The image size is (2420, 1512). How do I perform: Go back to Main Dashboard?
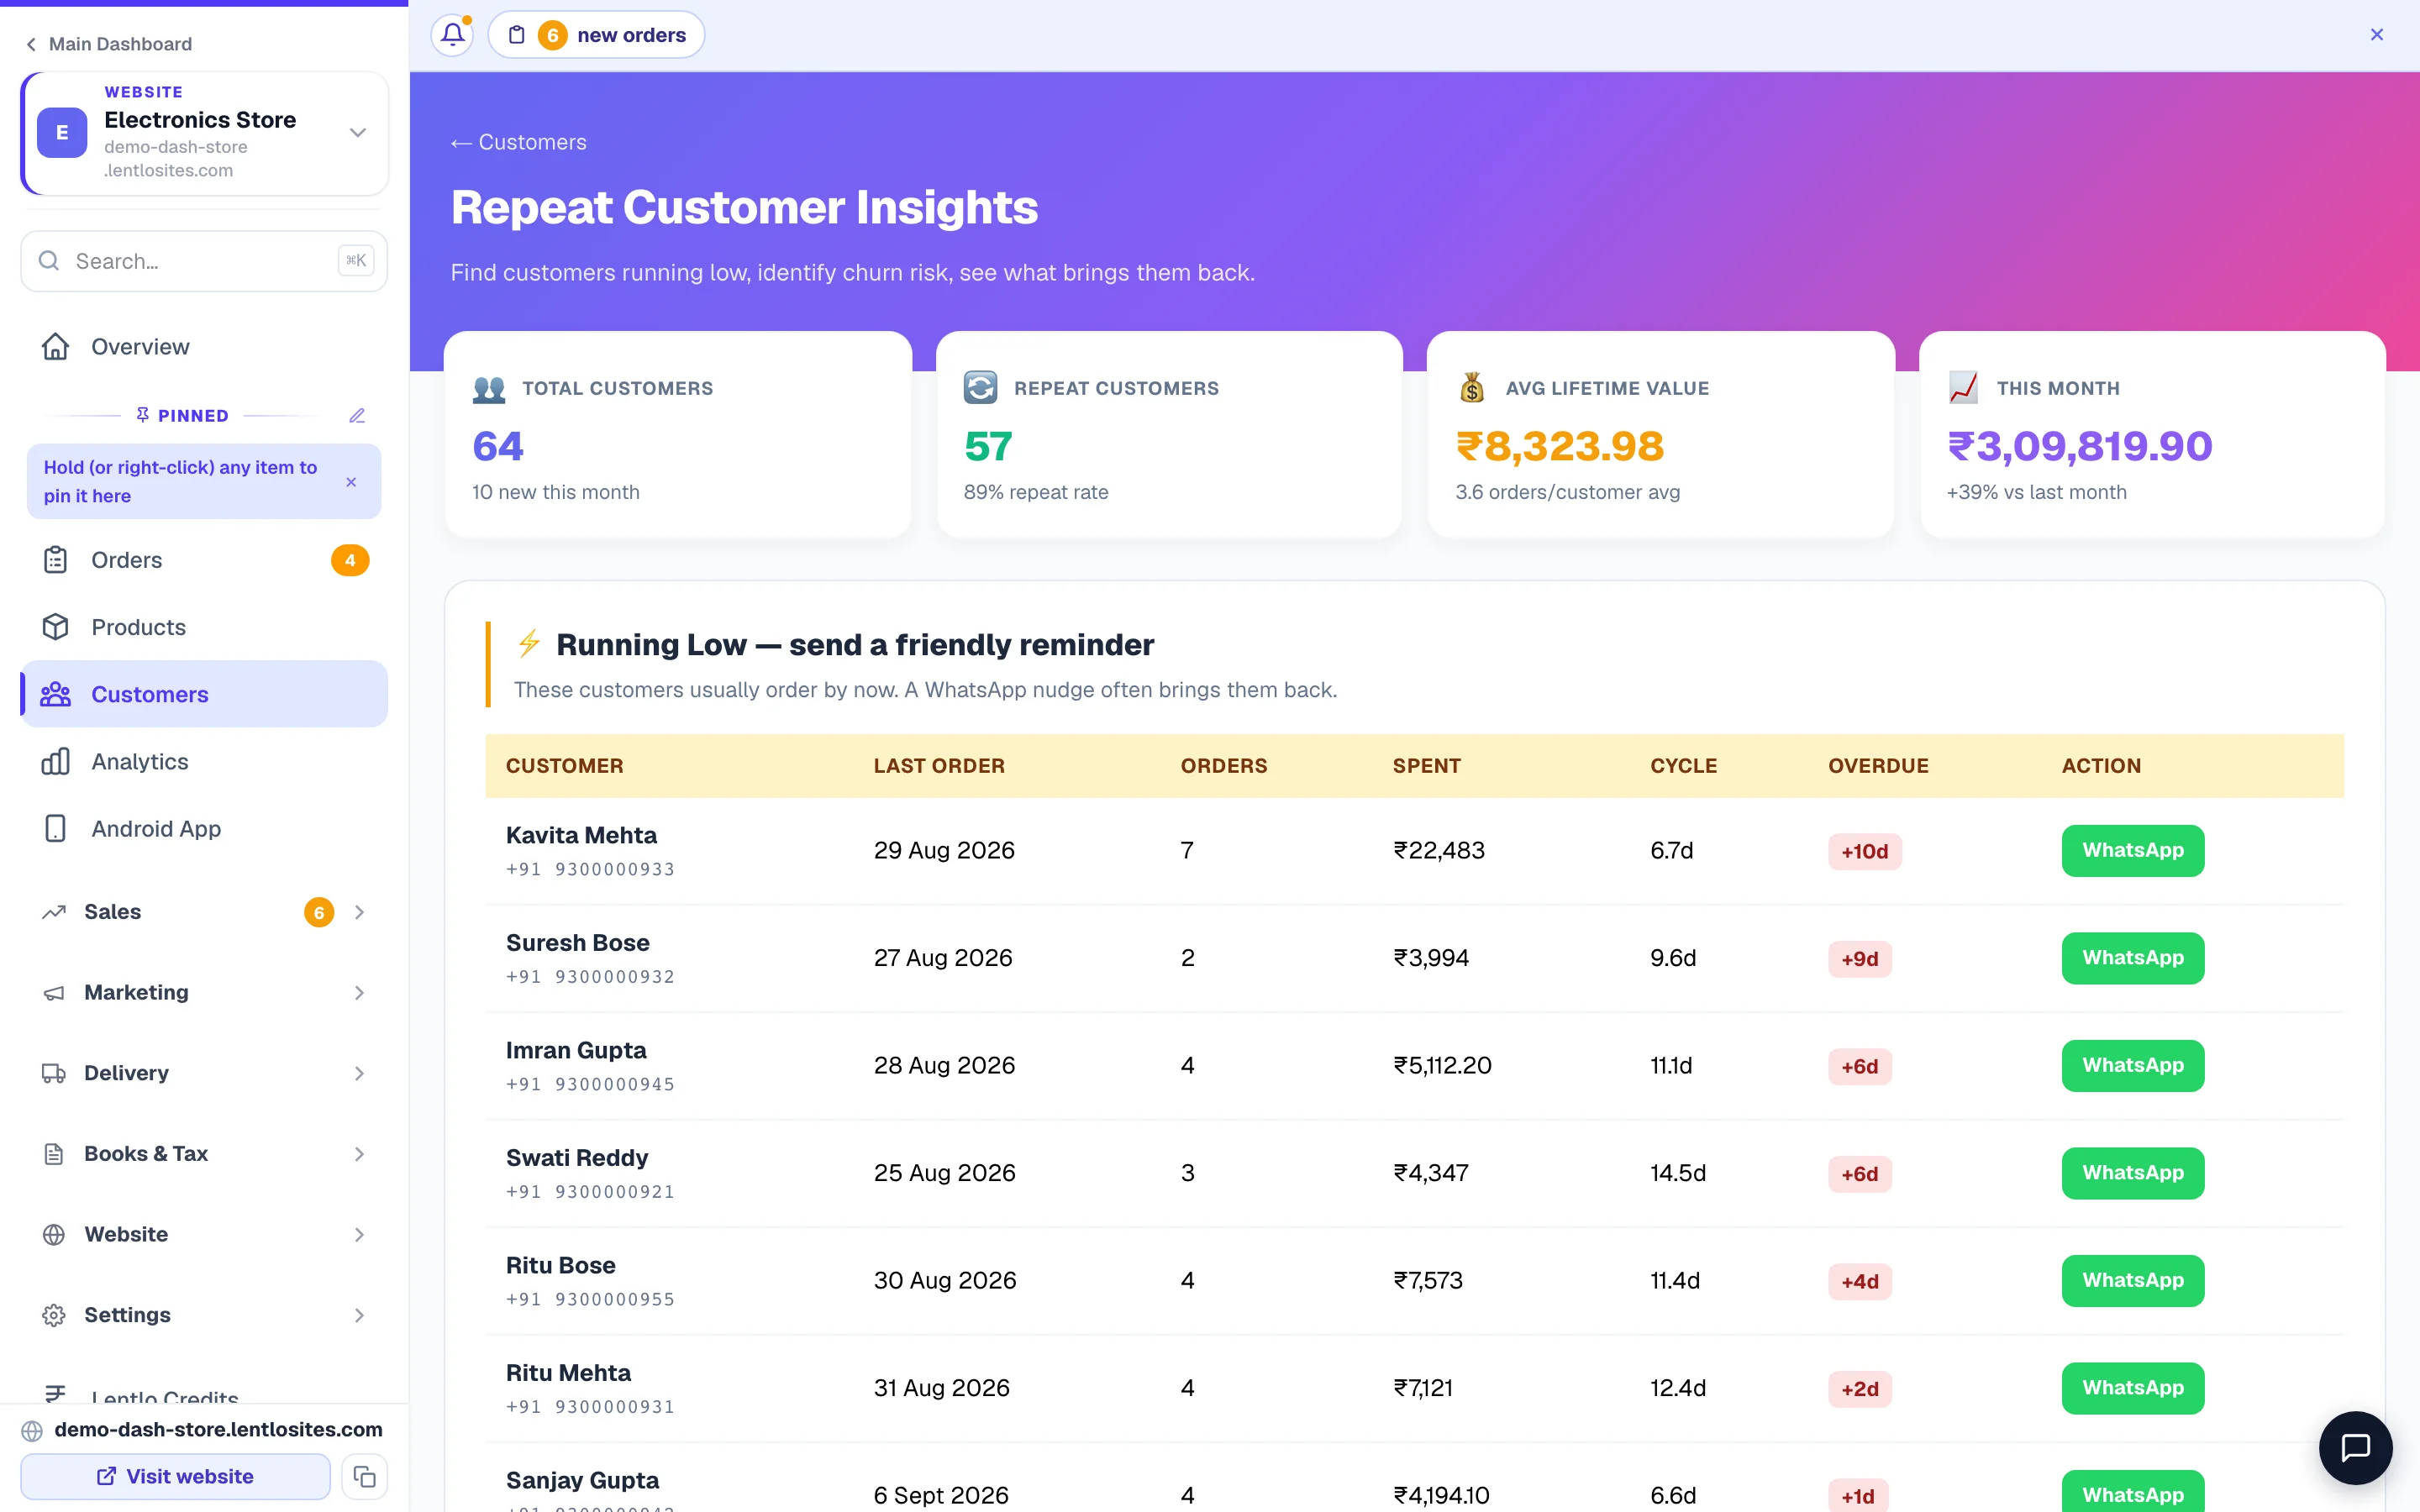108,44
